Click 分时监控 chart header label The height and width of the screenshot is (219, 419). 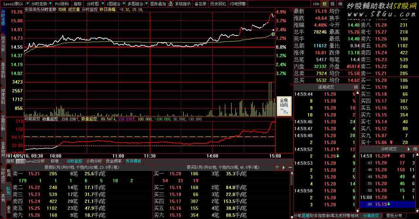coord(90,10)
